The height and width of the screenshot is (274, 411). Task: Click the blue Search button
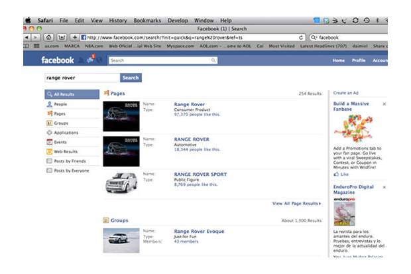click(x=131, y=78)
